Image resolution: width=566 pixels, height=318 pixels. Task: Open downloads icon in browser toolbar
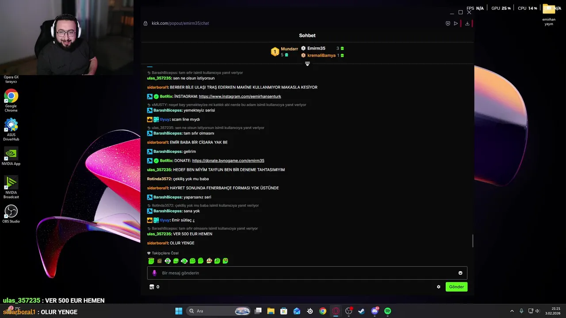coord(467,23)
